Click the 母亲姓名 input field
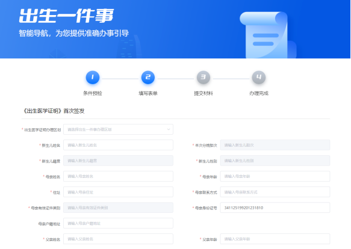 [x=118, y=176]
